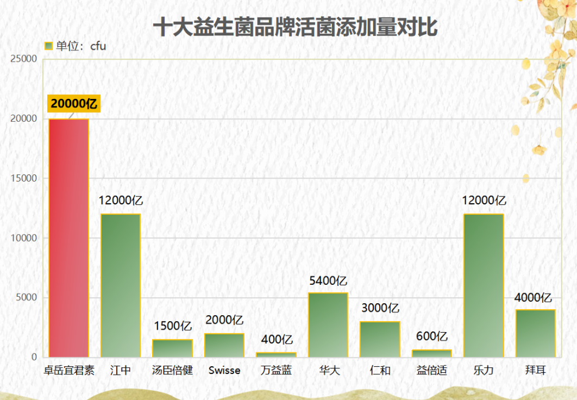Click the 600亿 data label
577x400 pixels.
[432, 336]
